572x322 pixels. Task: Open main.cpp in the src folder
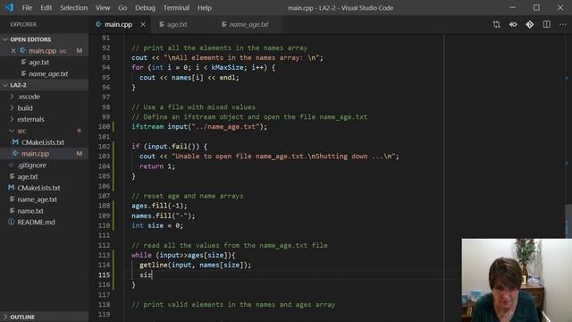[44, 154]
